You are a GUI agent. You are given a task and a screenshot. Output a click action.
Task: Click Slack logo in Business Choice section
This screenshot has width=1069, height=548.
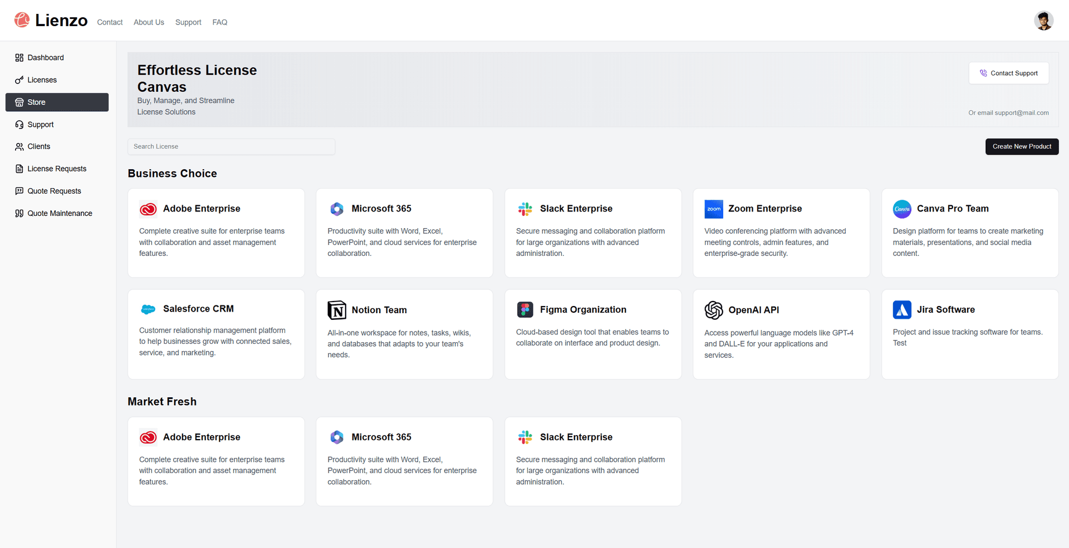click(x=525, y=209)
